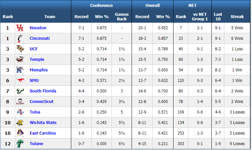Open the Cincinnati team page link
This screenshot has height=150, width=252.
click(40, 38)
